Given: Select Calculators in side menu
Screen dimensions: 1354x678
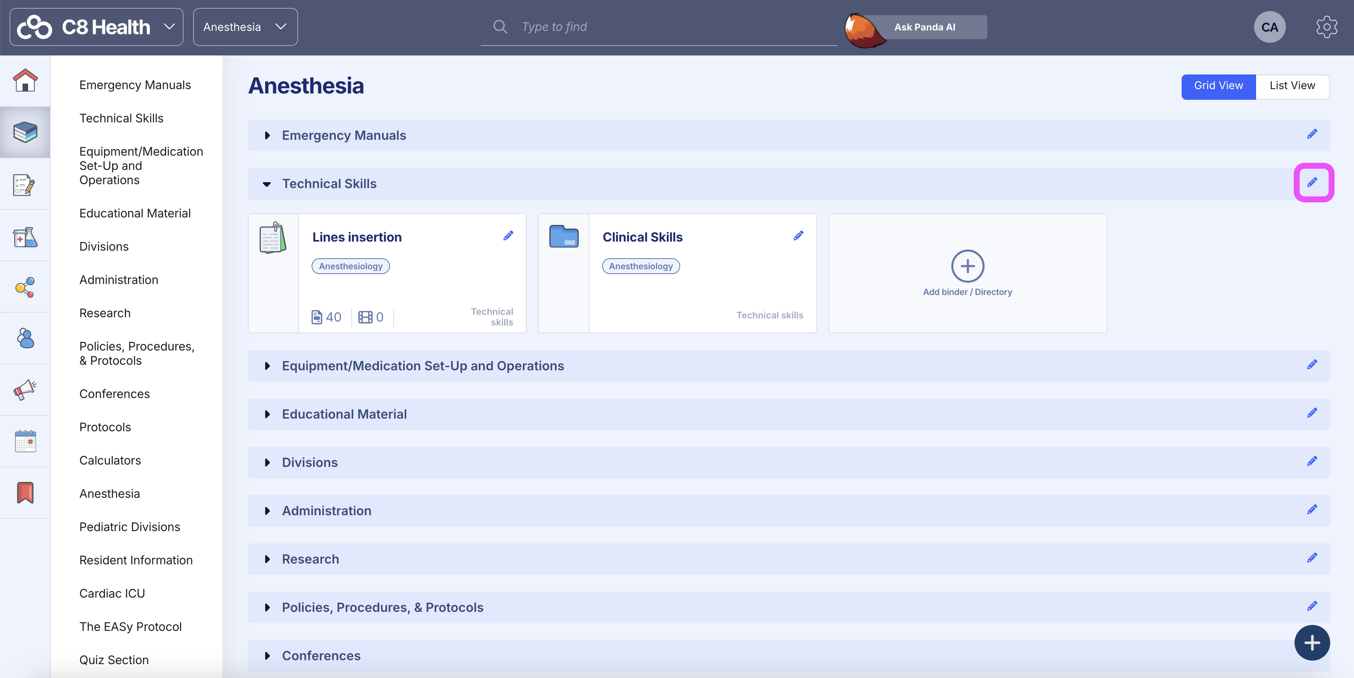Looking at the screenshot, I should [110, 461].
